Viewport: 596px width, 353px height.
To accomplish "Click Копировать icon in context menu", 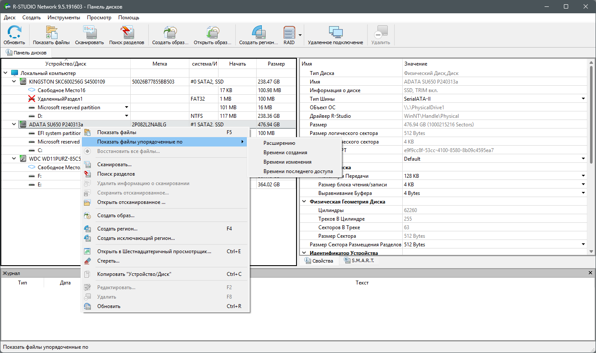I will point(87,274).
